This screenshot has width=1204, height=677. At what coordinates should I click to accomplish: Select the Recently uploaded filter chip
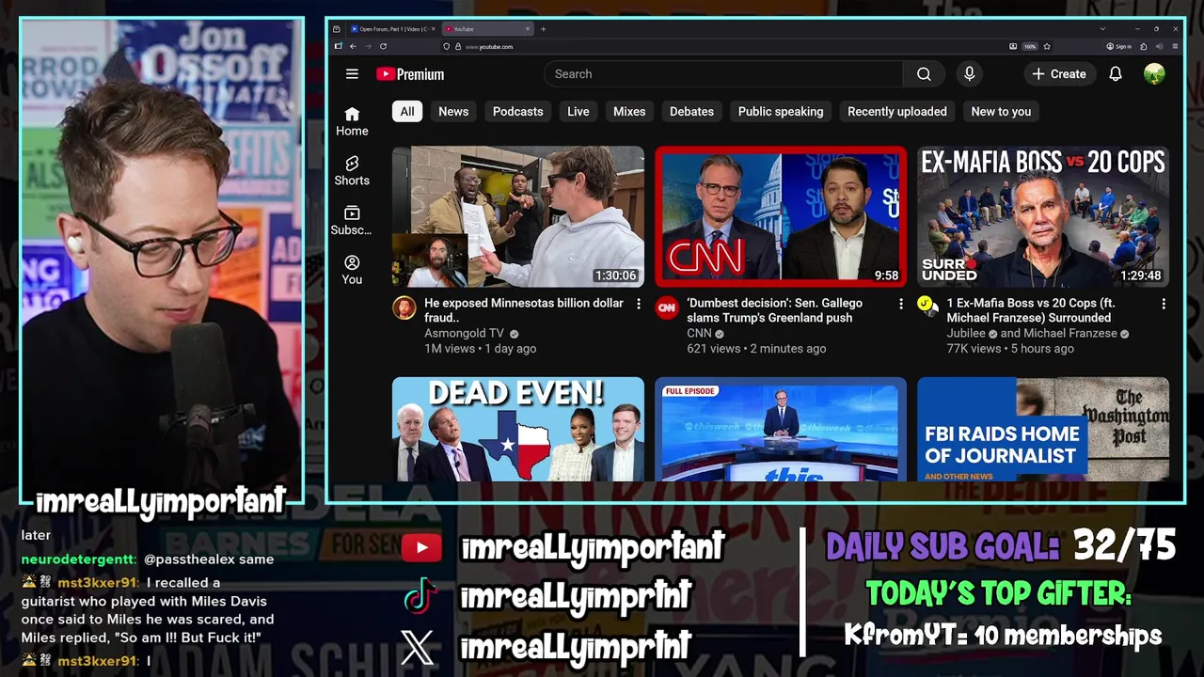(x=897, y=111)
